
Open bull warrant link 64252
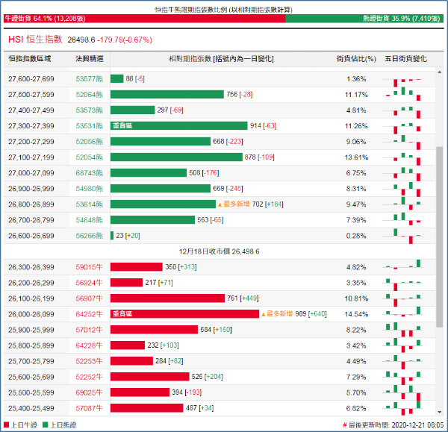(x=89, y=314)
